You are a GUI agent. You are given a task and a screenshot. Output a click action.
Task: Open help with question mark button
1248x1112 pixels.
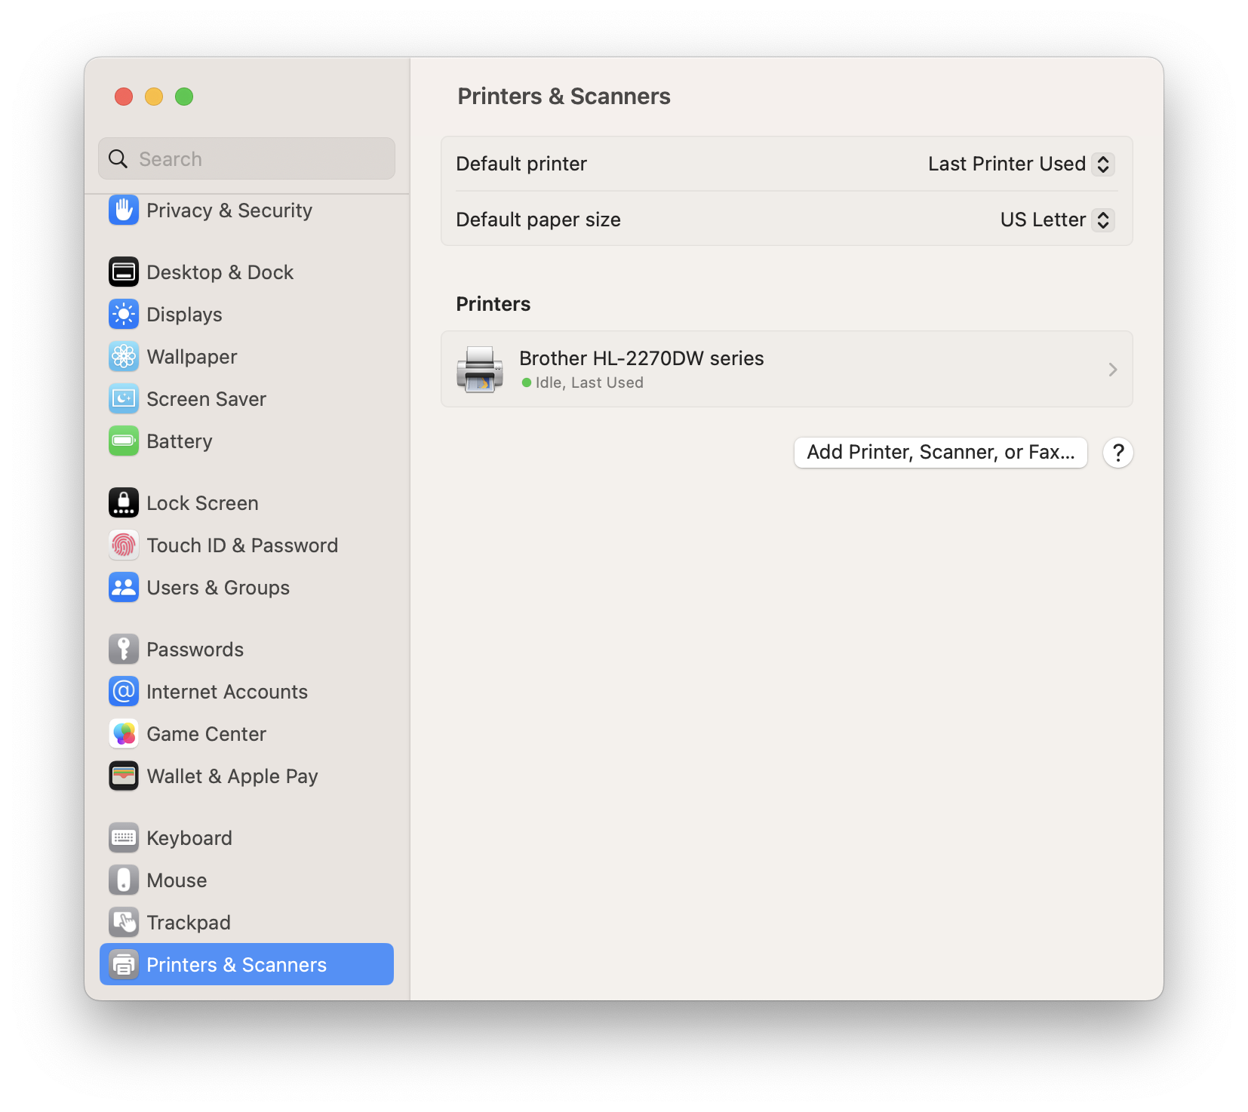tap(1117, 453)
